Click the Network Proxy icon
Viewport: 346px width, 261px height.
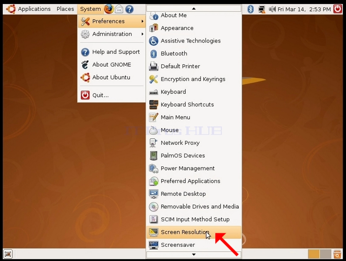pyautogui.click(x=153, y=143)
